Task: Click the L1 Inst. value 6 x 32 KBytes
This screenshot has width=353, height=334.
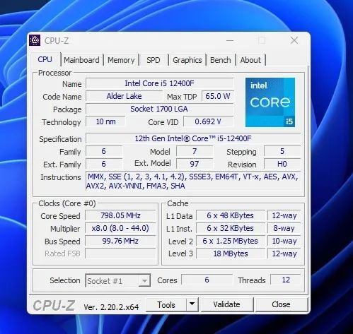Action: coord(231,228)
